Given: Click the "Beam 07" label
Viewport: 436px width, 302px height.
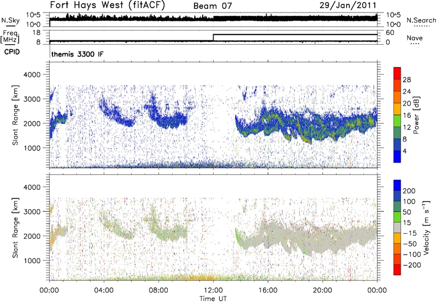Looking at the screenshot, I should [213, 6].
